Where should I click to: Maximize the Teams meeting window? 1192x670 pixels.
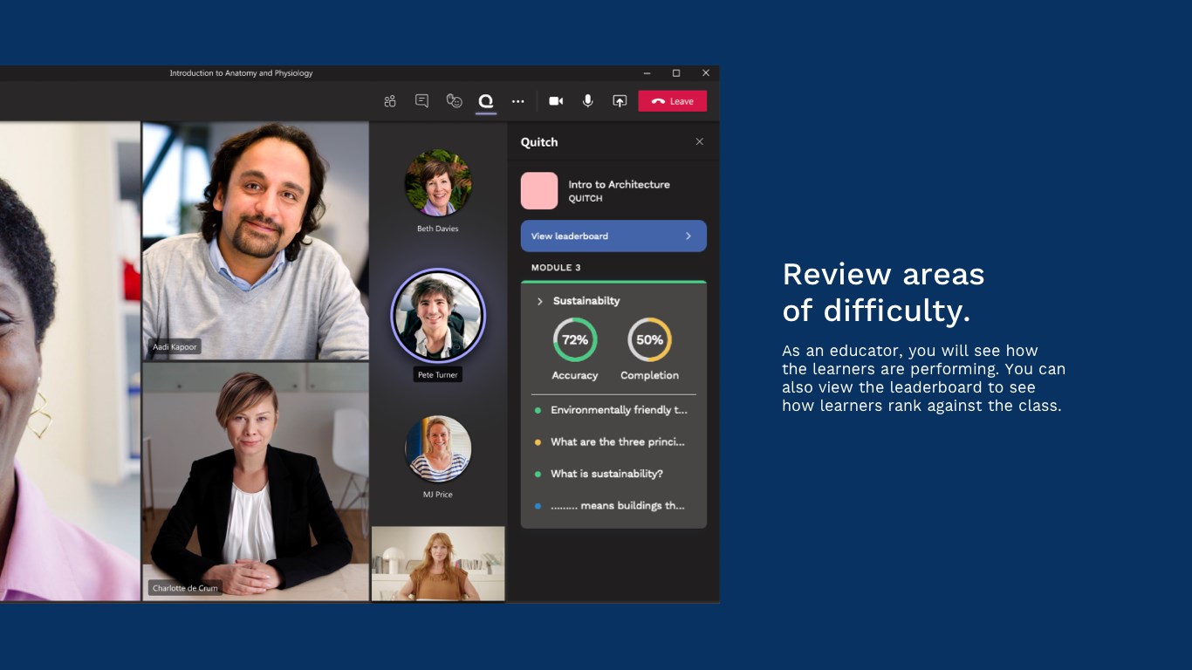(x=676, y=73)
